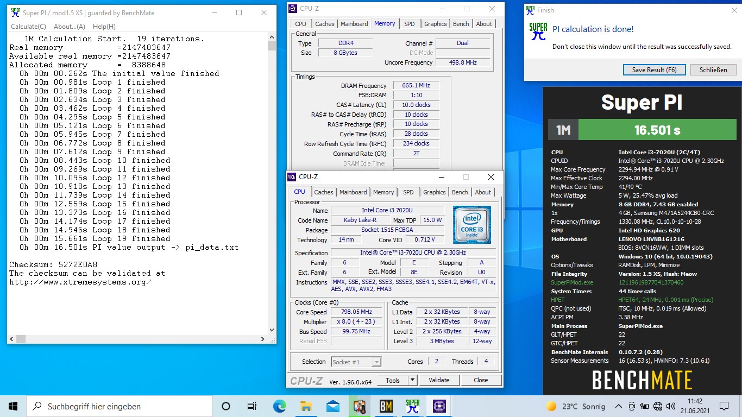Screen dimensions: 742x417
Task: Click the xtremesystems.org URL text
Action: click(x=80, y=282)
